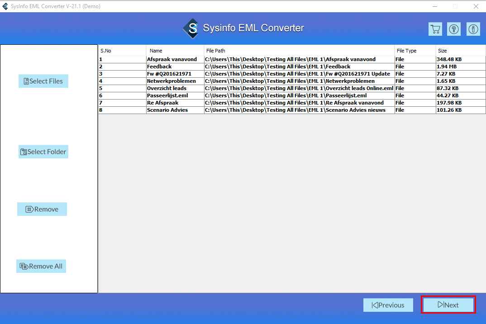Click the 44.27 KB size cell
Image resolution: width=486 pixels, height=324 pixels.
pyautogui.click(x=461, y=95)
